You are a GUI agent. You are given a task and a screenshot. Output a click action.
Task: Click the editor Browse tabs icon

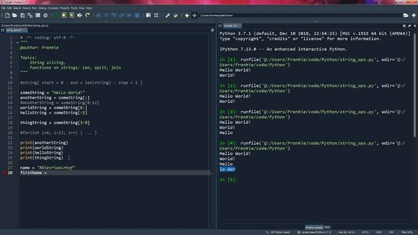coord(3,30)
